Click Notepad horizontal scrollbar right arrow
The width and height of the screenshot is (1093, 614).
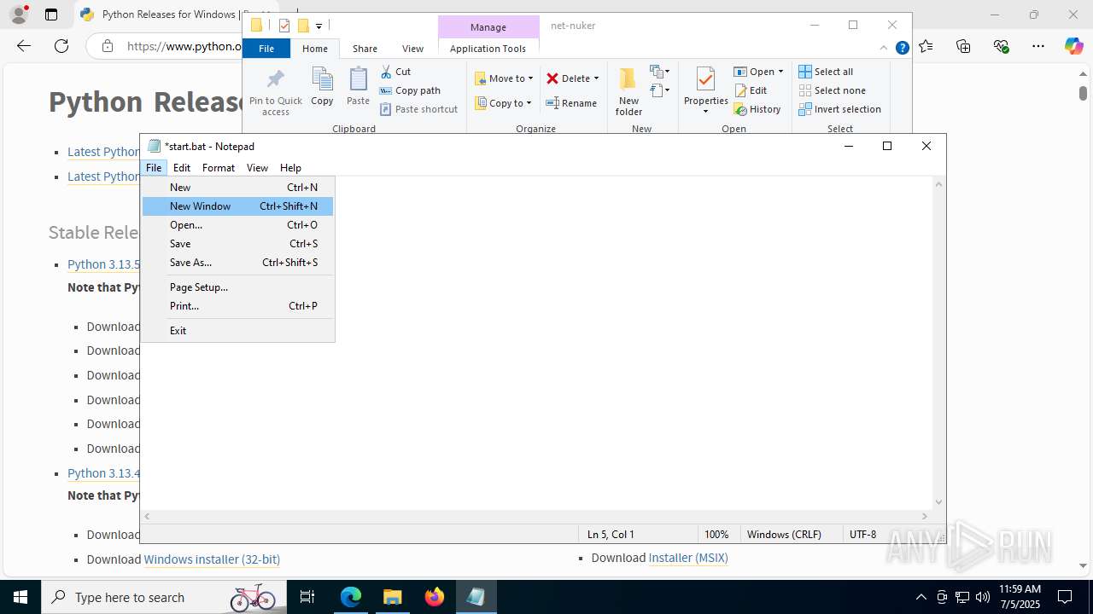925,516
